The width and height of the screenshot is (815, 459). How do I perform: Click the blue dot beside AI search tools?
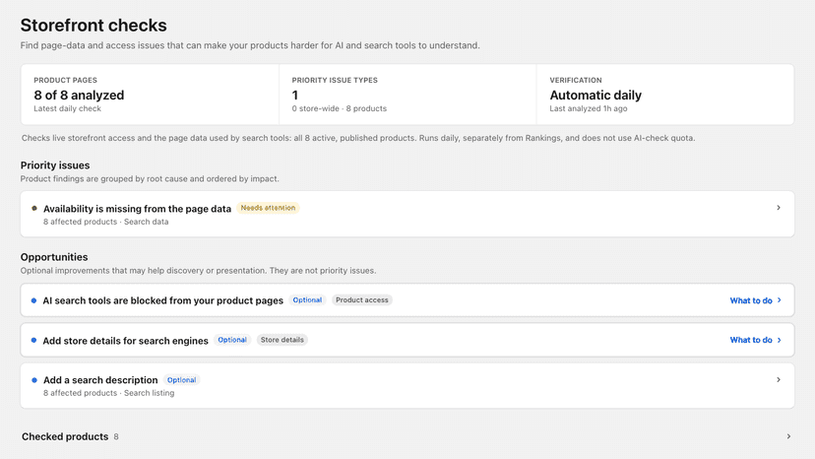[x=33, y=300]
